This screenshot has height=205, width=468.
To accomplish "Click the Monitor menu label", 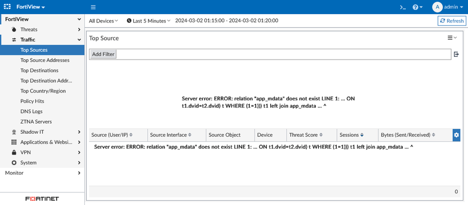I will 15,173.
